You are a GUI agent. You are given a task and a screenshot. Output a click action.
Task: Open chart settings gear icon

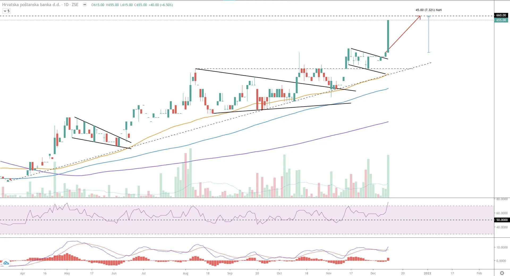(x=502, y=273)
